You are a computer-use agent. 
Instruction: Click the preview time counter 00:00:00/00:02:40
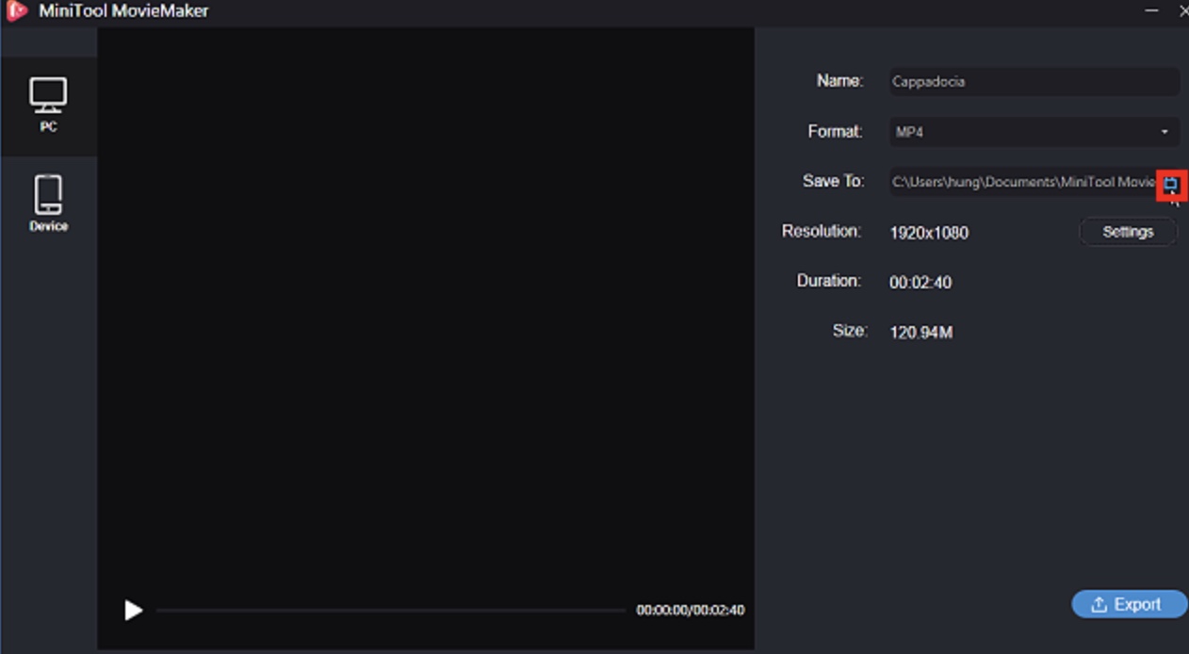click(x=691, y=611)
